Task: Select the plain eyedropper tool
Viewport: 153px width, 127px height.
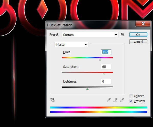Action: [x=109, y=100]
